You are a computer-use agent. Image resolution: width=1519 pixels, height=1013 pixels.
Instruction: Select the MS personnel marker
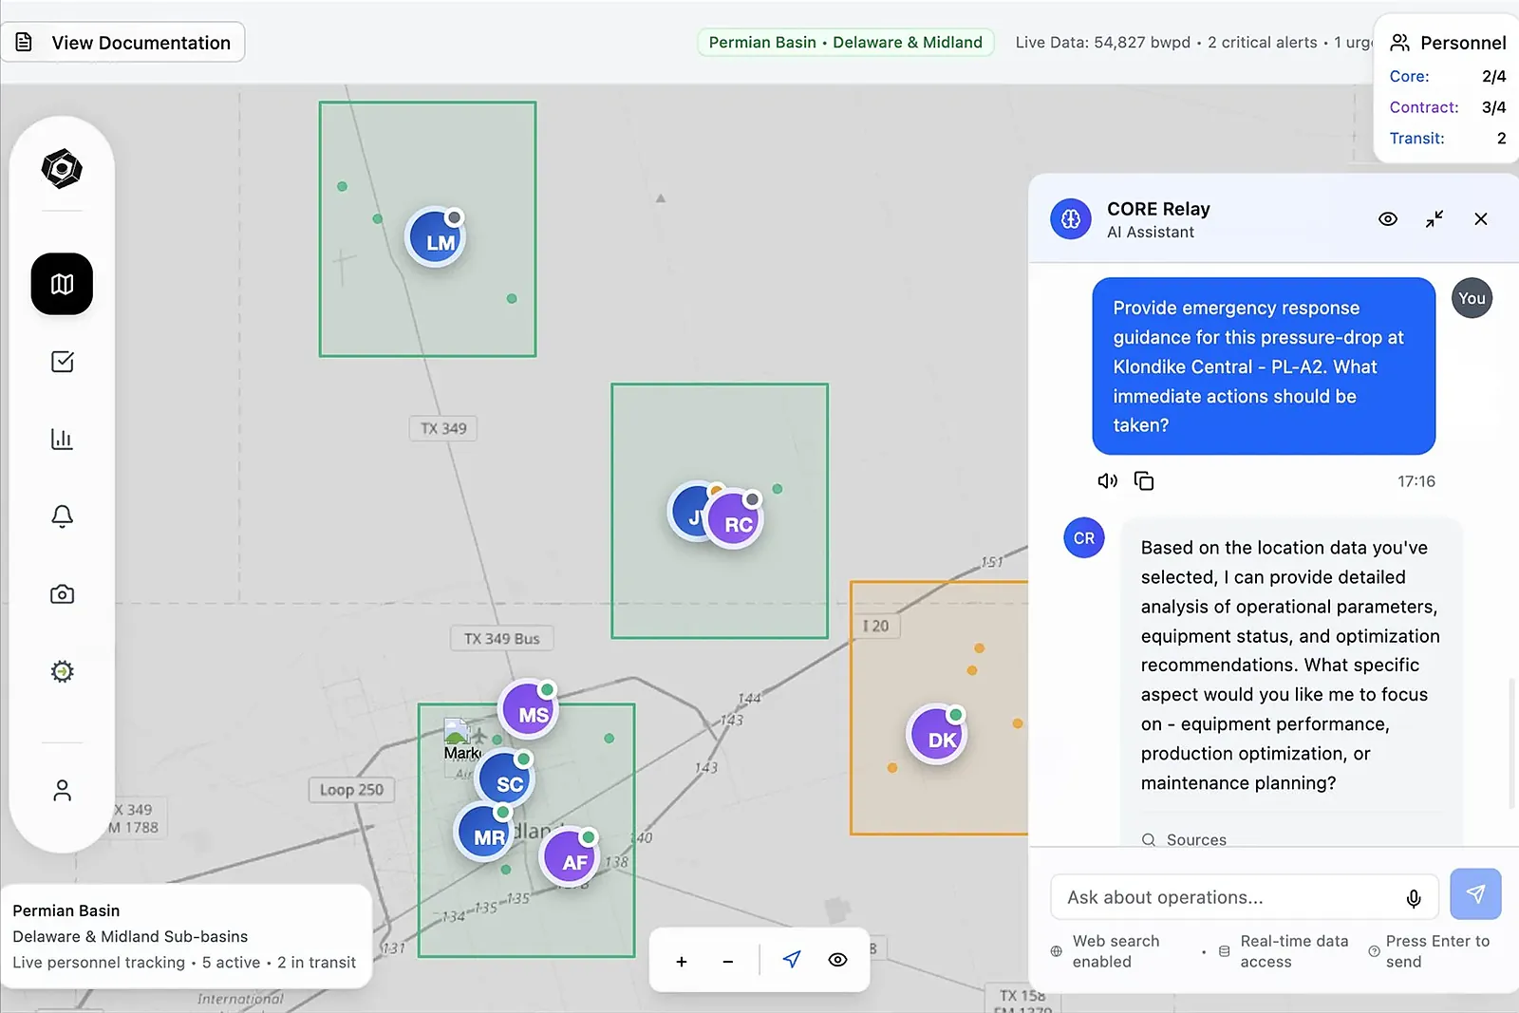coord(528,709)
